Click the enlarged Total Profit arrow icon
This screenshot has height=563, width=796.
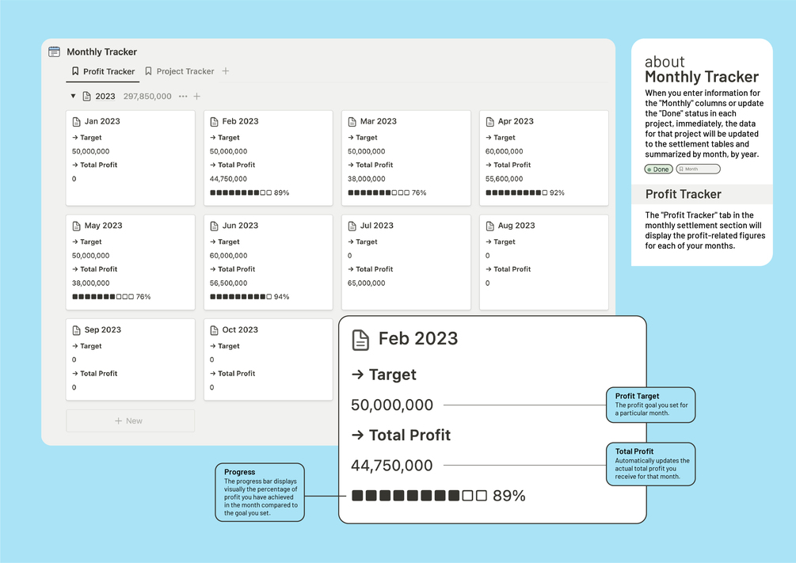pyautogui.click(x=358, y=435)
